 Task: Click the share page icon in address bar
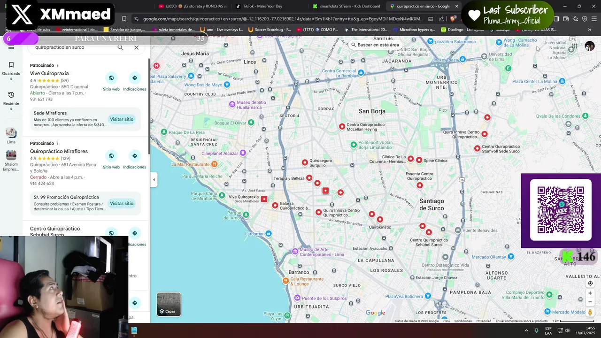point(441,19)
